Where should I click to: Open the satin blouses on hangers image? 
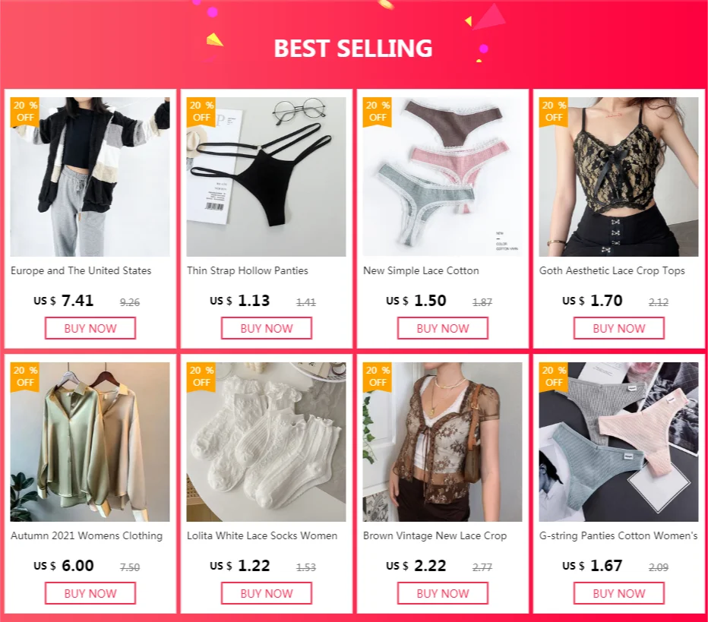tap(90, 442)
